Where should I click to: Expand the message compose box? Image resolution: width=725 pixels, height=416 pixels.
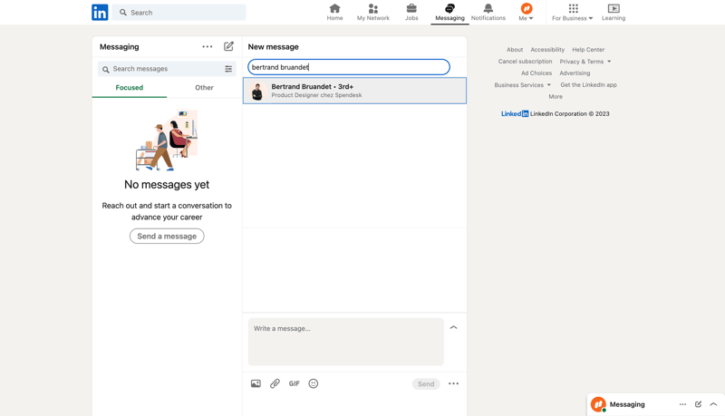tap(454, 327)
